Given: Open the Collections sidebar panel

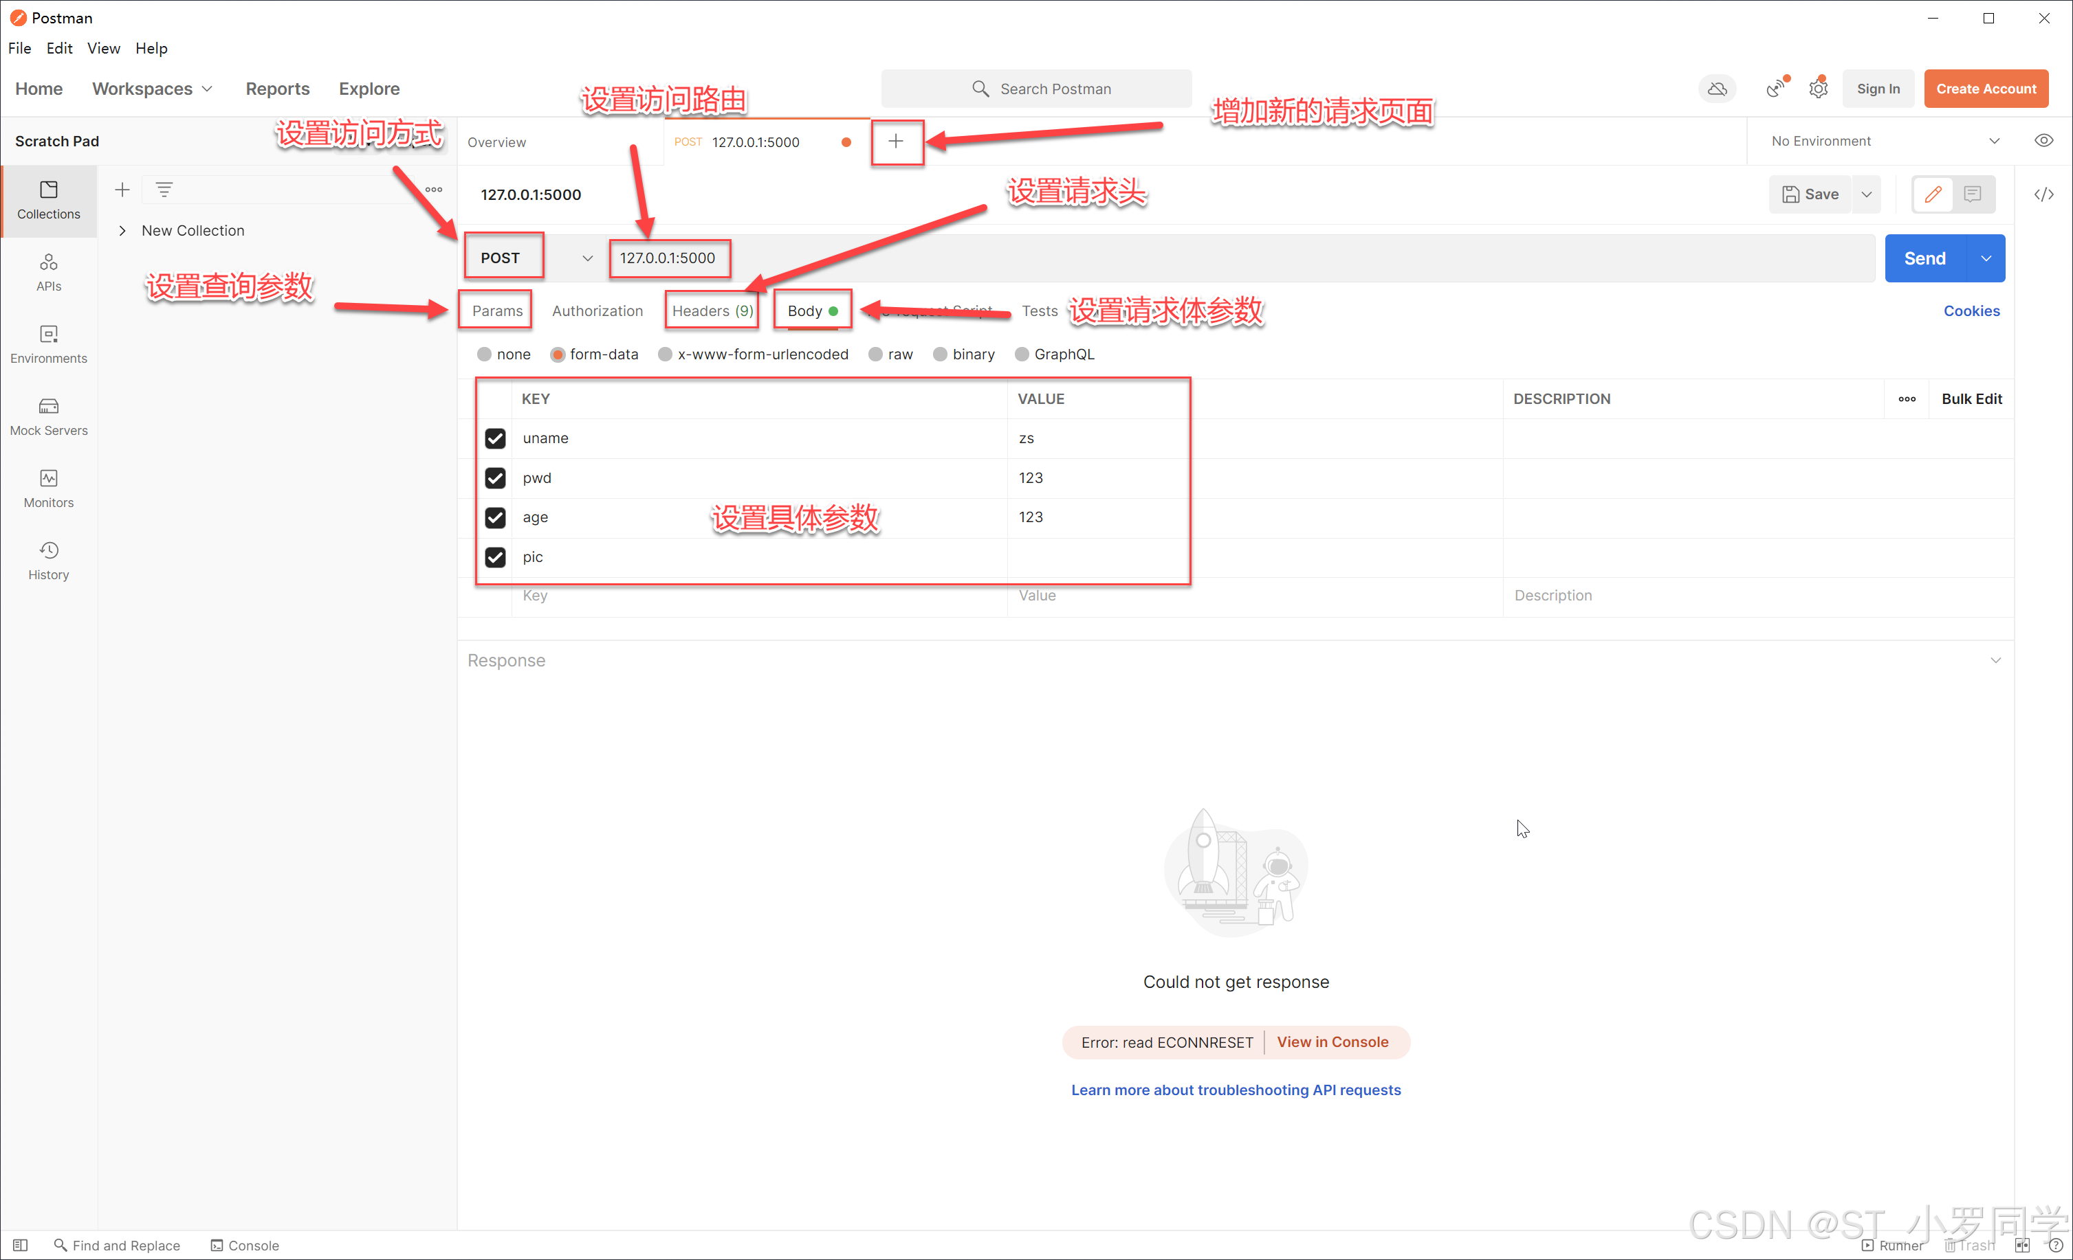Looking at the screenshot, I should click(49, 200).
